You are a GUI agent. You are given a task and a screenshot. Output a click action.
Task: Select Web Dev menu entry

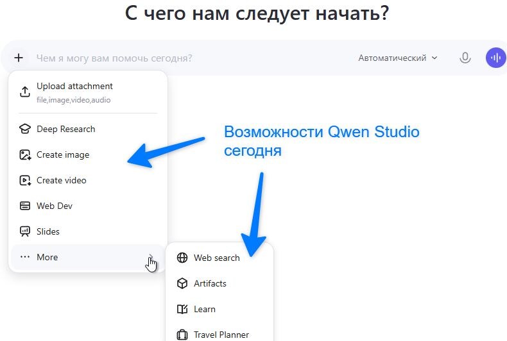[88, 206]
